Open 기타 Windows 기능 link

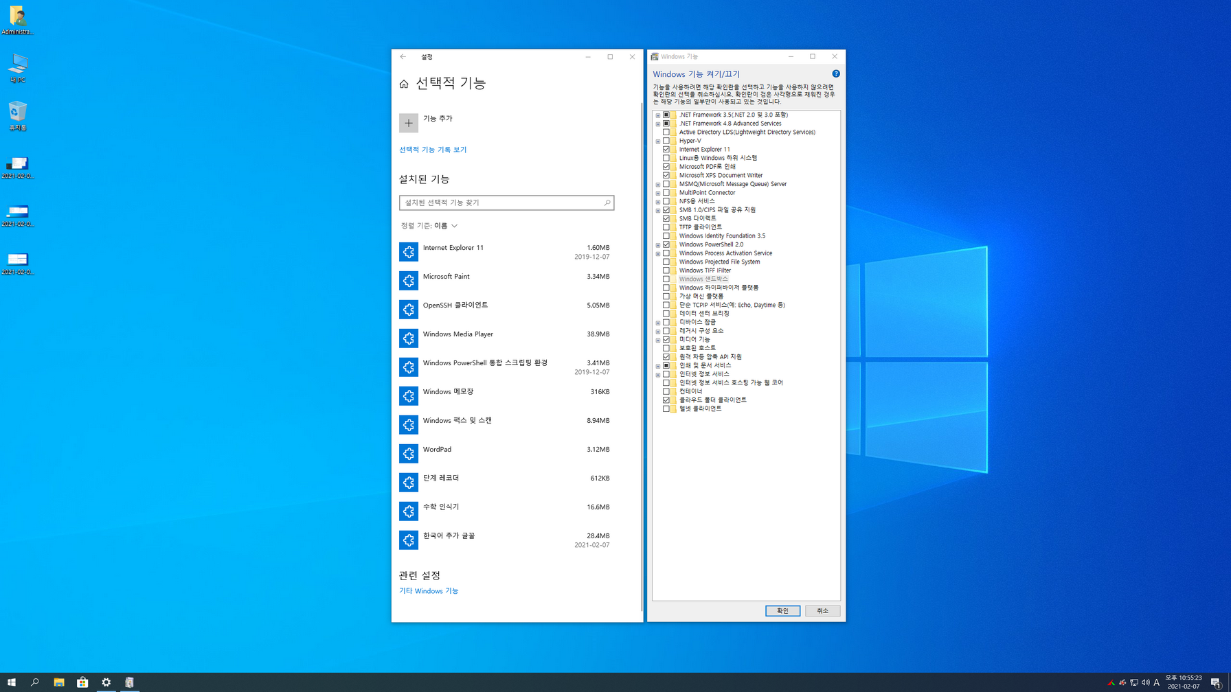click(x=429, y=591)
